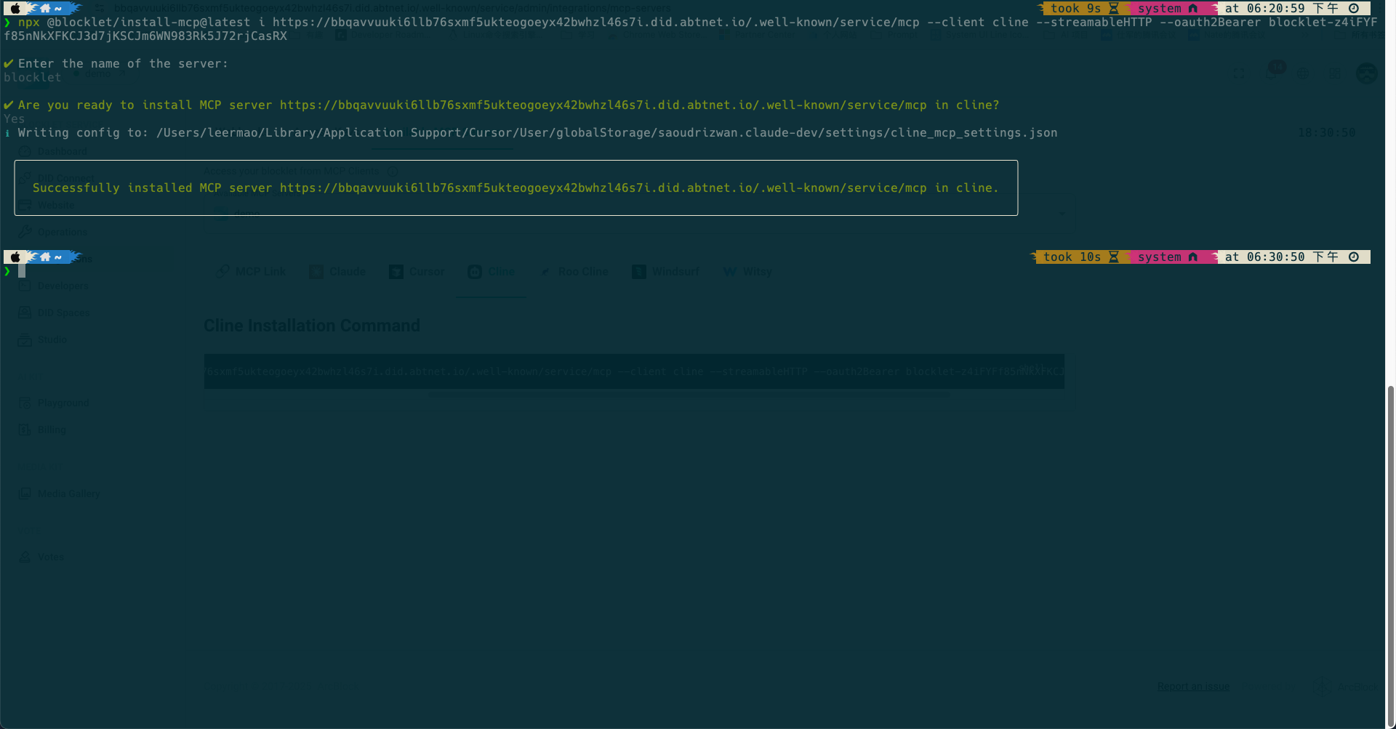Click the Report an issue link
The height and width of the screenshot is (729, 1396).
1193,687
